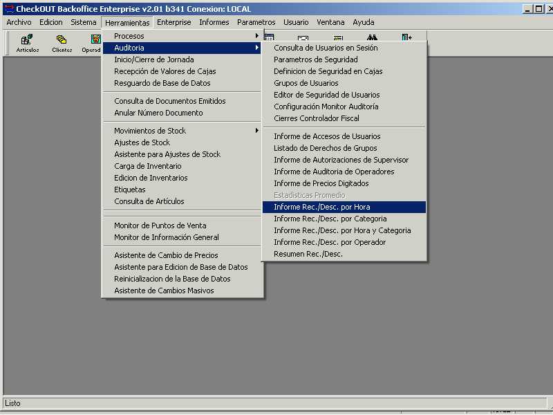The height and width of the screenshot is (415, 553).
Task: Close the Herramientas menu in menu bar
Action: click(x=127, y=23)
